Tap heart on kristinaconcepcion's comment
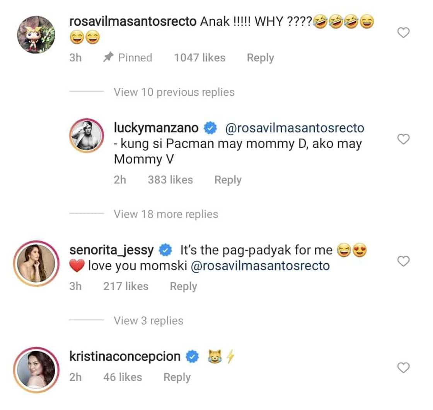 (403, 368)
